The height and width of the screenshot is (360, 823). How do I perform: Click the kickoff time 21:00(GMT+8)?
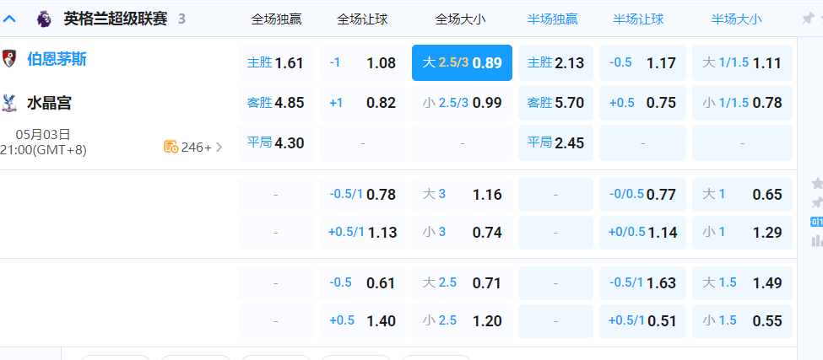coord(43,150)
